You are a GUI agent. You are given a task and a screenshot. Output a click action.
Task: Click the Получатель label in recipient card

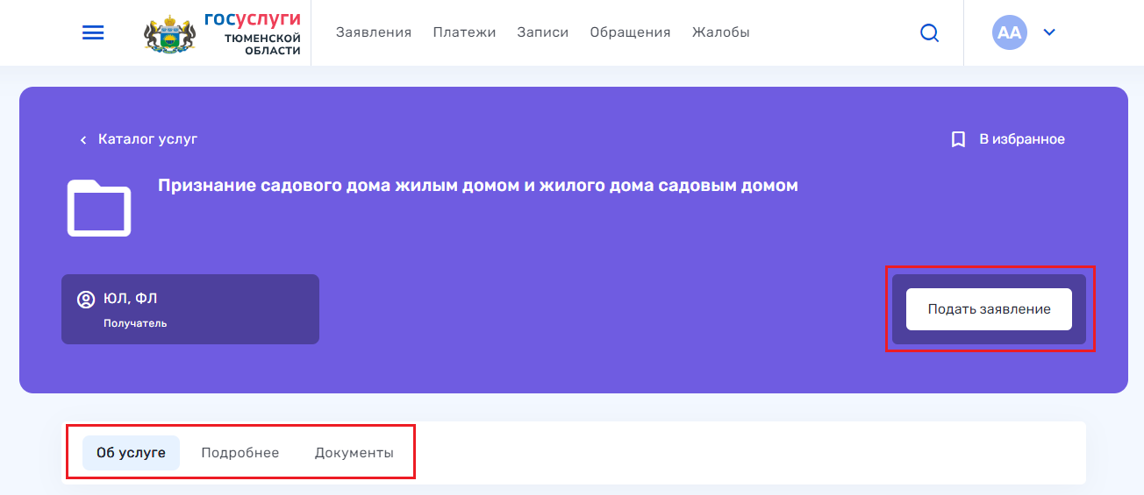click(135, 323)
